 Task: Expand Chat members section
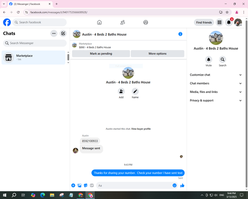[x=216, y=84]
